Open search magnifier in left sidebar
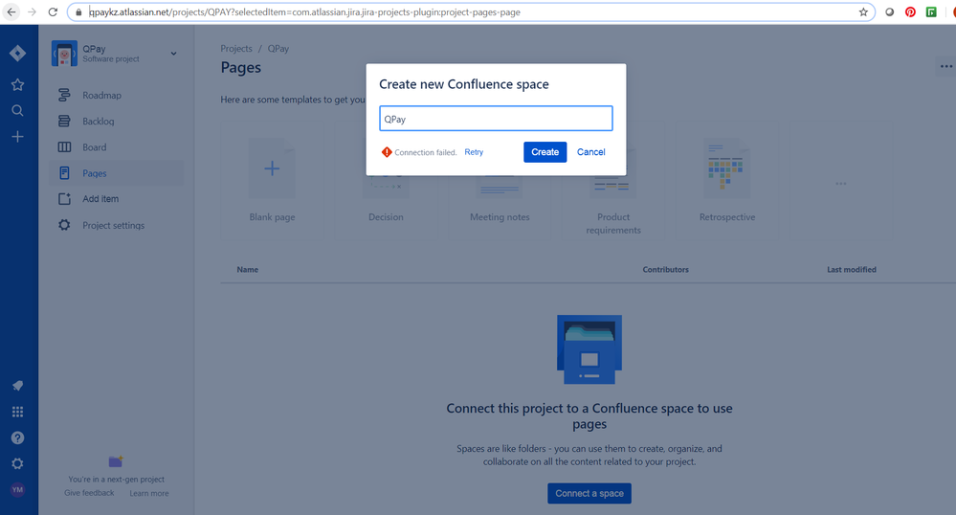Viewport: 956px width, 515px height. 17,110
